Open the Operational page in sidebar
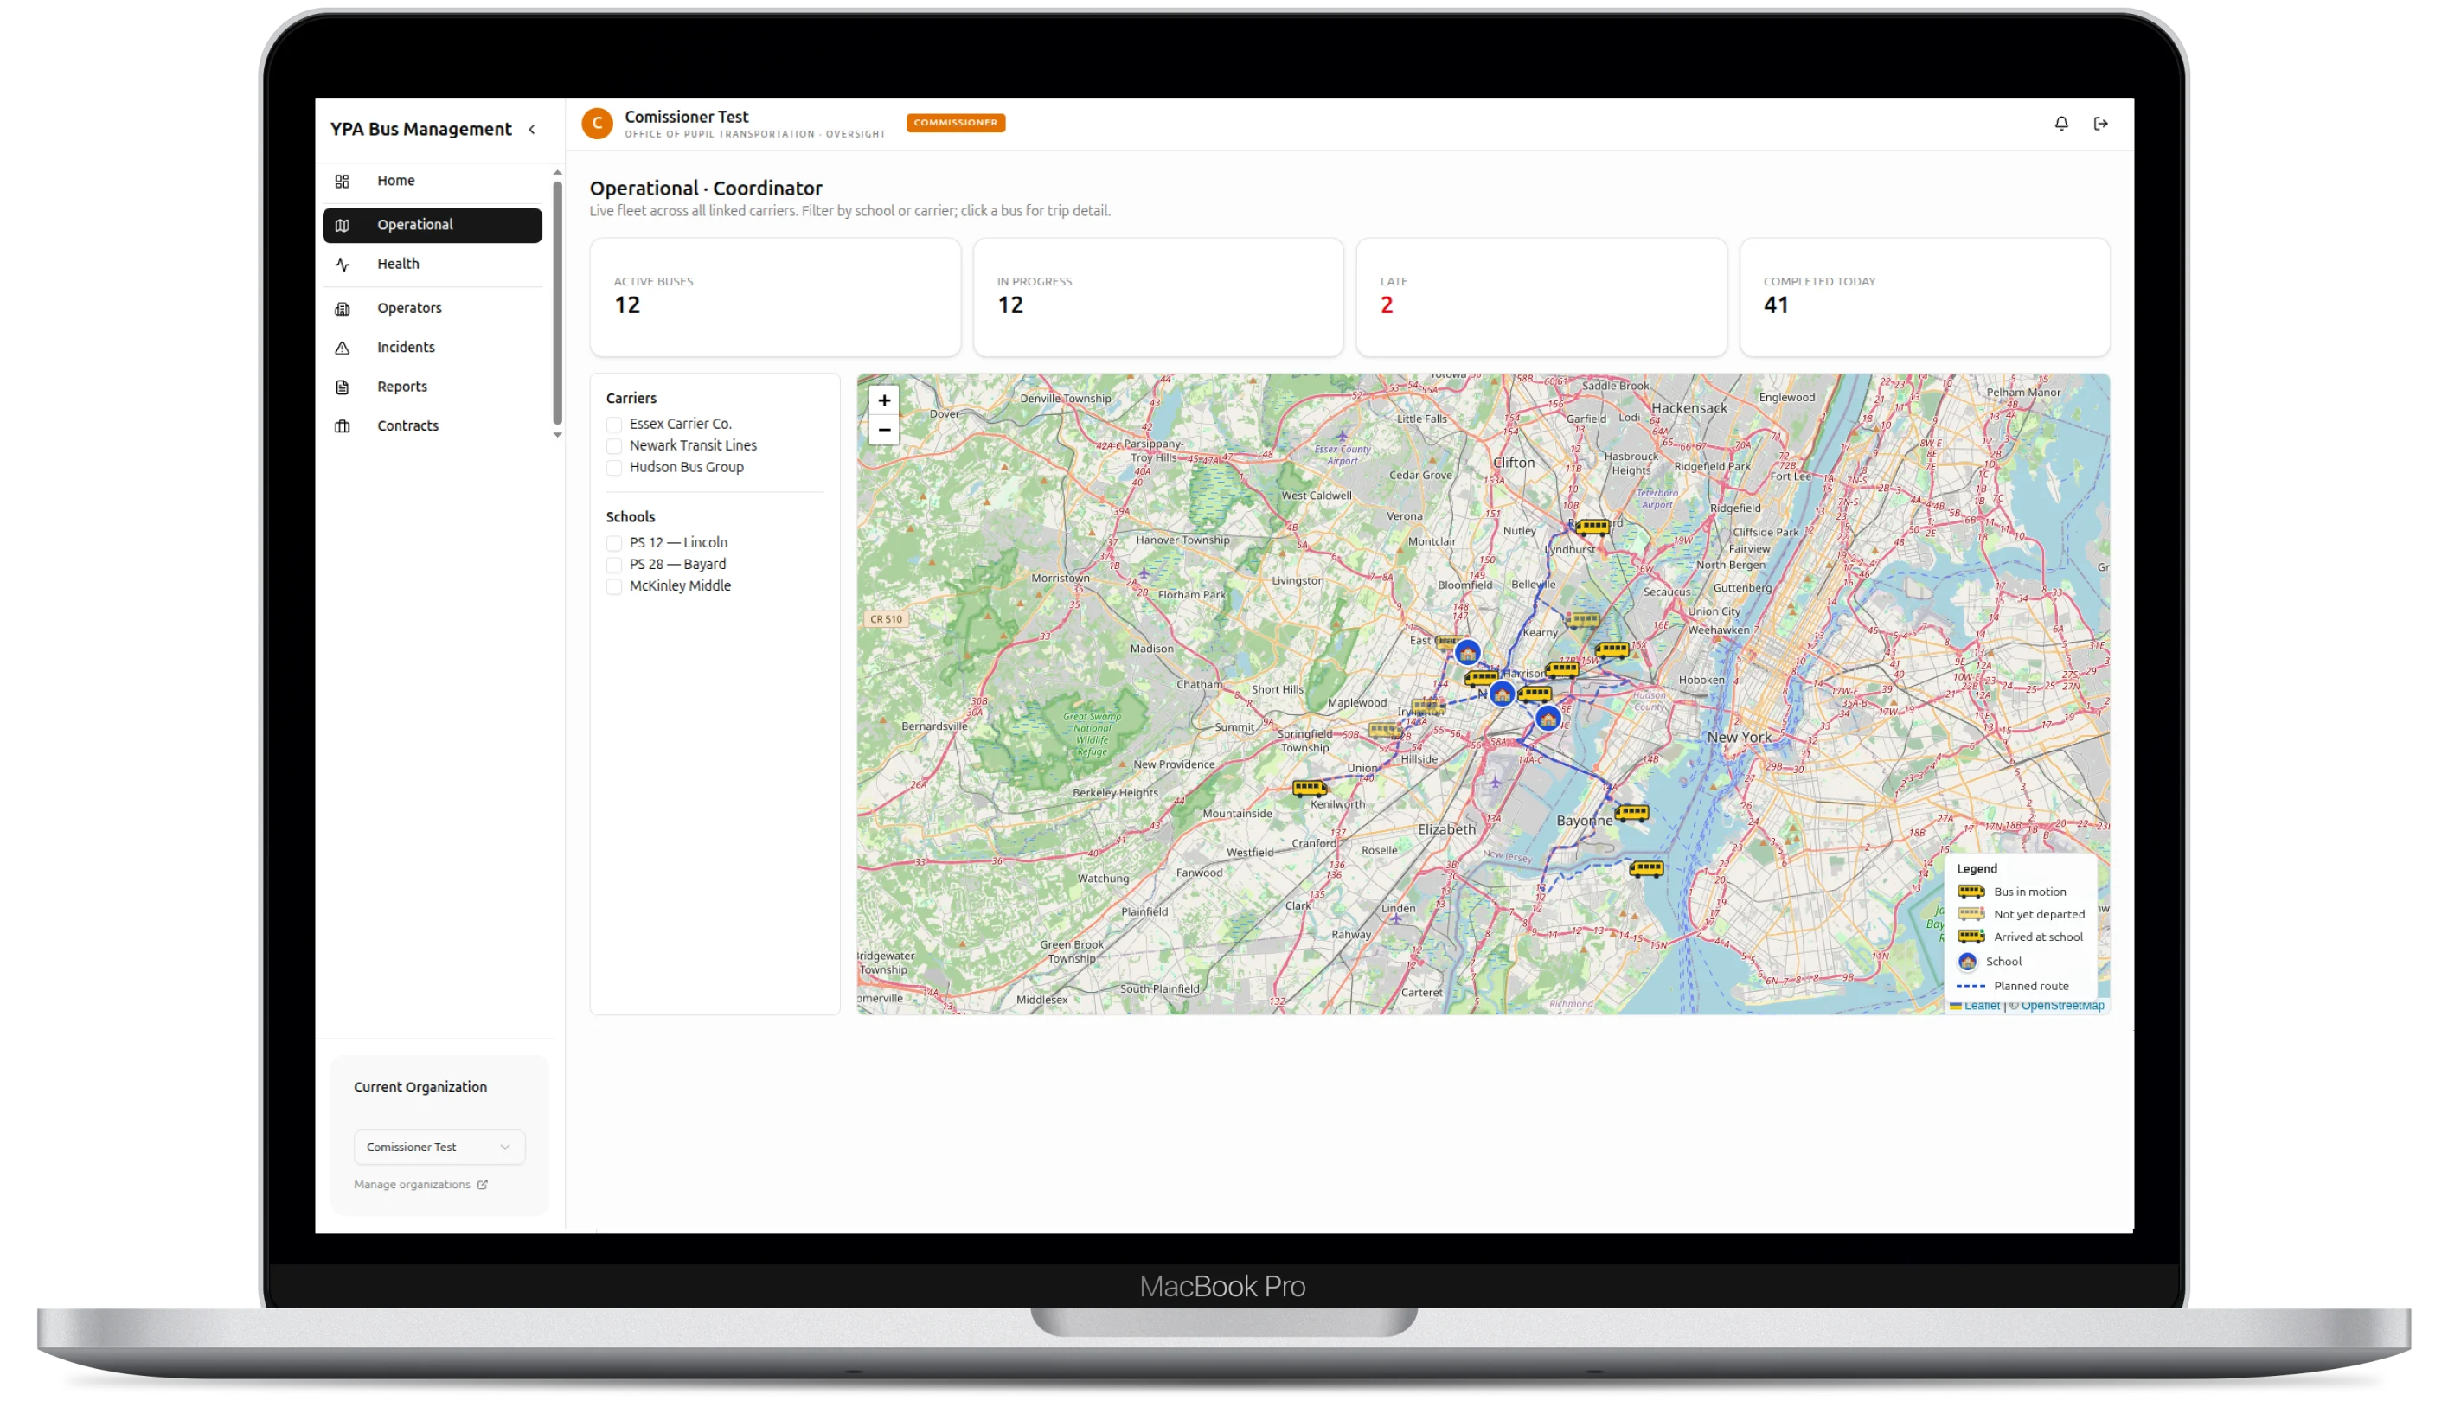The image size is (2448, 1407). [x=432, y=225]
